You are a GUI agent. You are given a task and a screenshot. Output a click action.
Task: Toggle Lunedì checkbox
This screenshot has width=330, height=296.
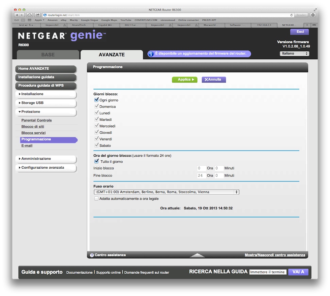[x=96, y=113]
